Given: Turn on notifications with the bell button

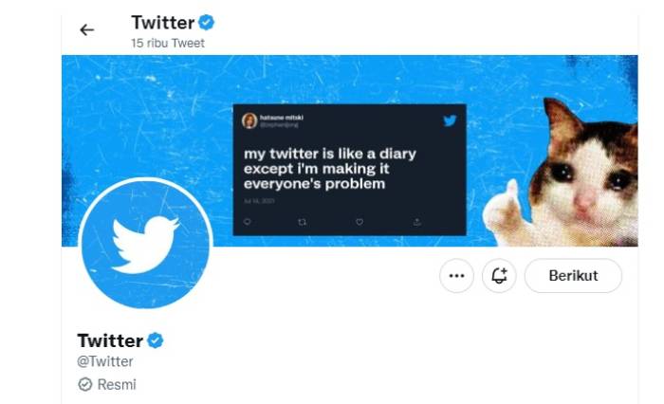Looking at the screenshot, I should tap(499, 276).
